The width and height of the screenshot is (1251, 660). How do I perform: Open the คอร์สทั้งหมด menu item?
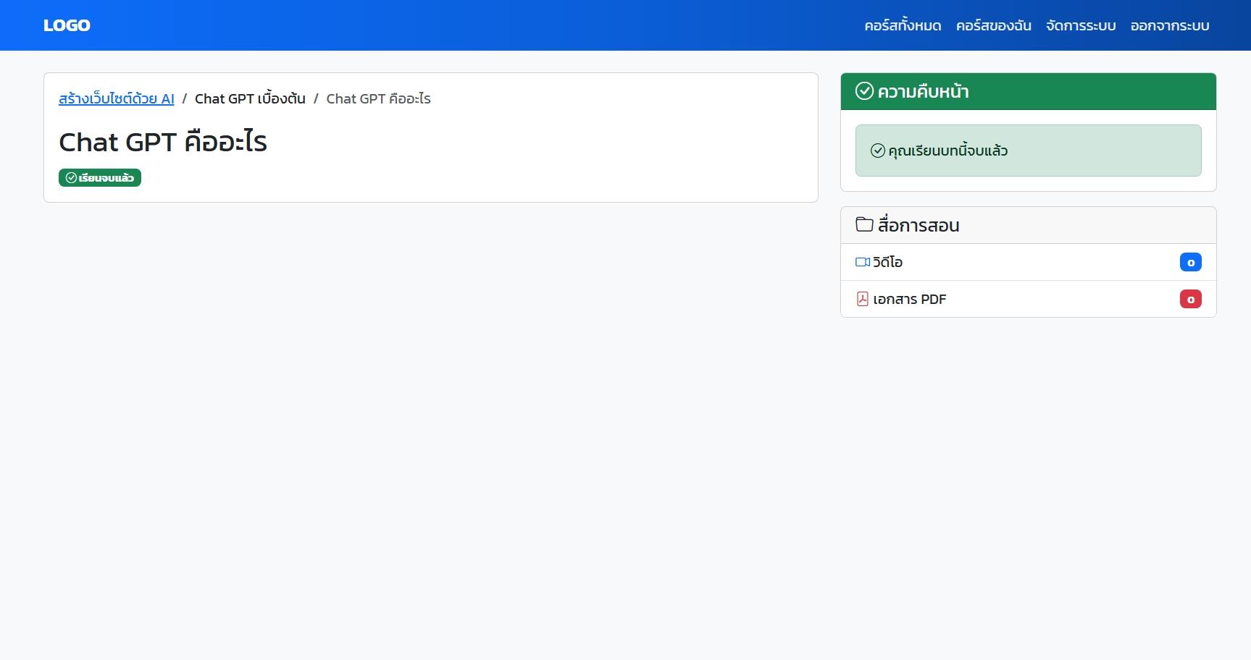pos(903,25)
